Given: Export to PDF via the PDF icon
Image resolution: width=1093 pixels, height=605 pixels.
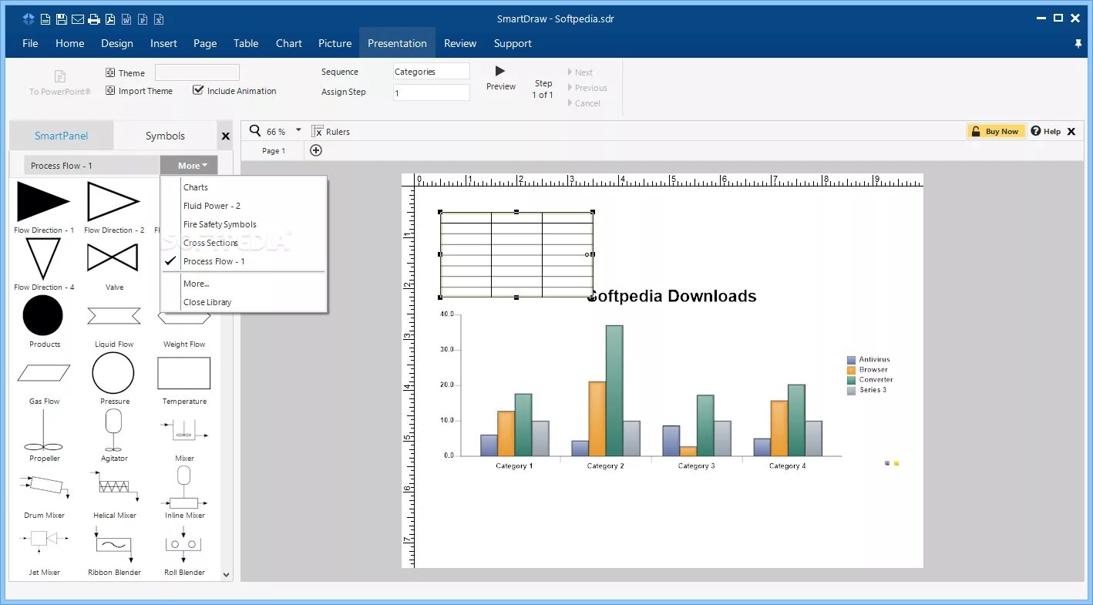Looking at the screenshot, I should [110, 19].
